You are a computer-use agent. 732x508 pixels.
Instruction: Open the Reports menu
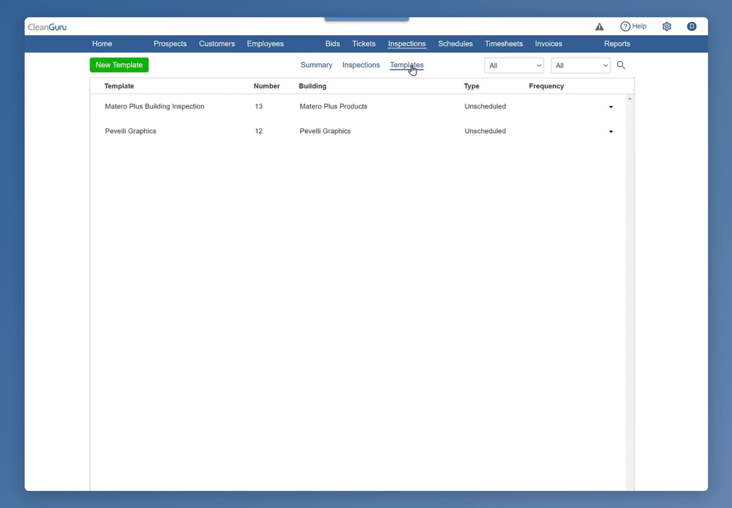(617, 44)
